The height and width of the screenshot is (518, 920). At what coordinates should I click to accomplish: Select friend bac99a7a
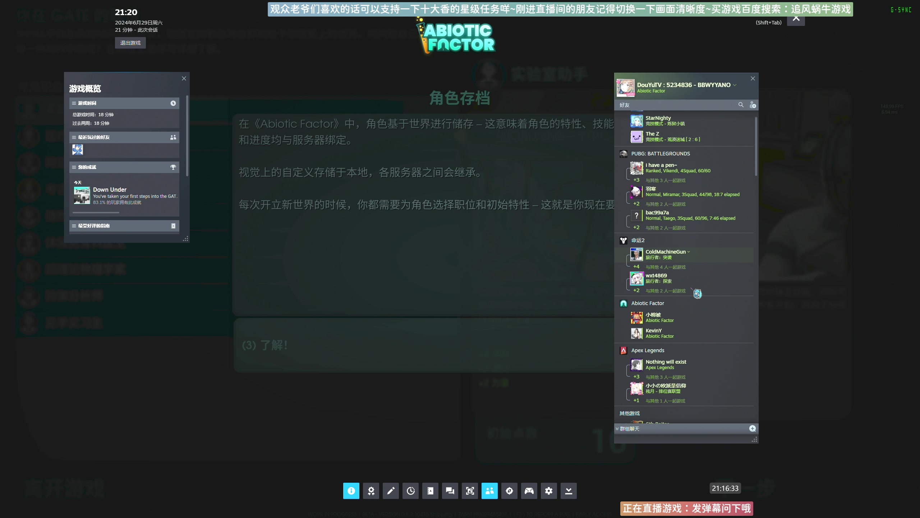coord(684,215)
